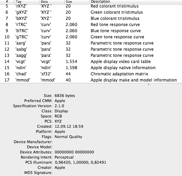The width and height of the screenshot is (182, 176).
Task: Click Apple display make and model information
Action: [134, 80]
